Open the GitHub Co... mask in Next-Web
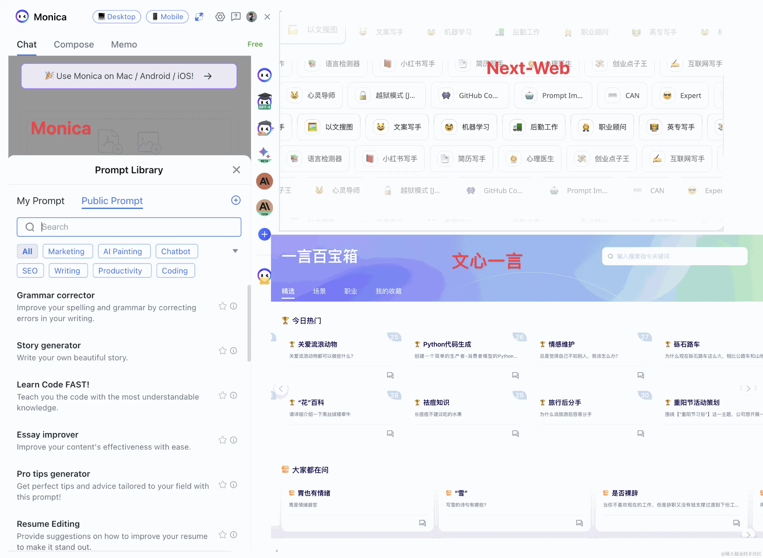This screenshot has width=763, height=558. (x=470, y=95)
